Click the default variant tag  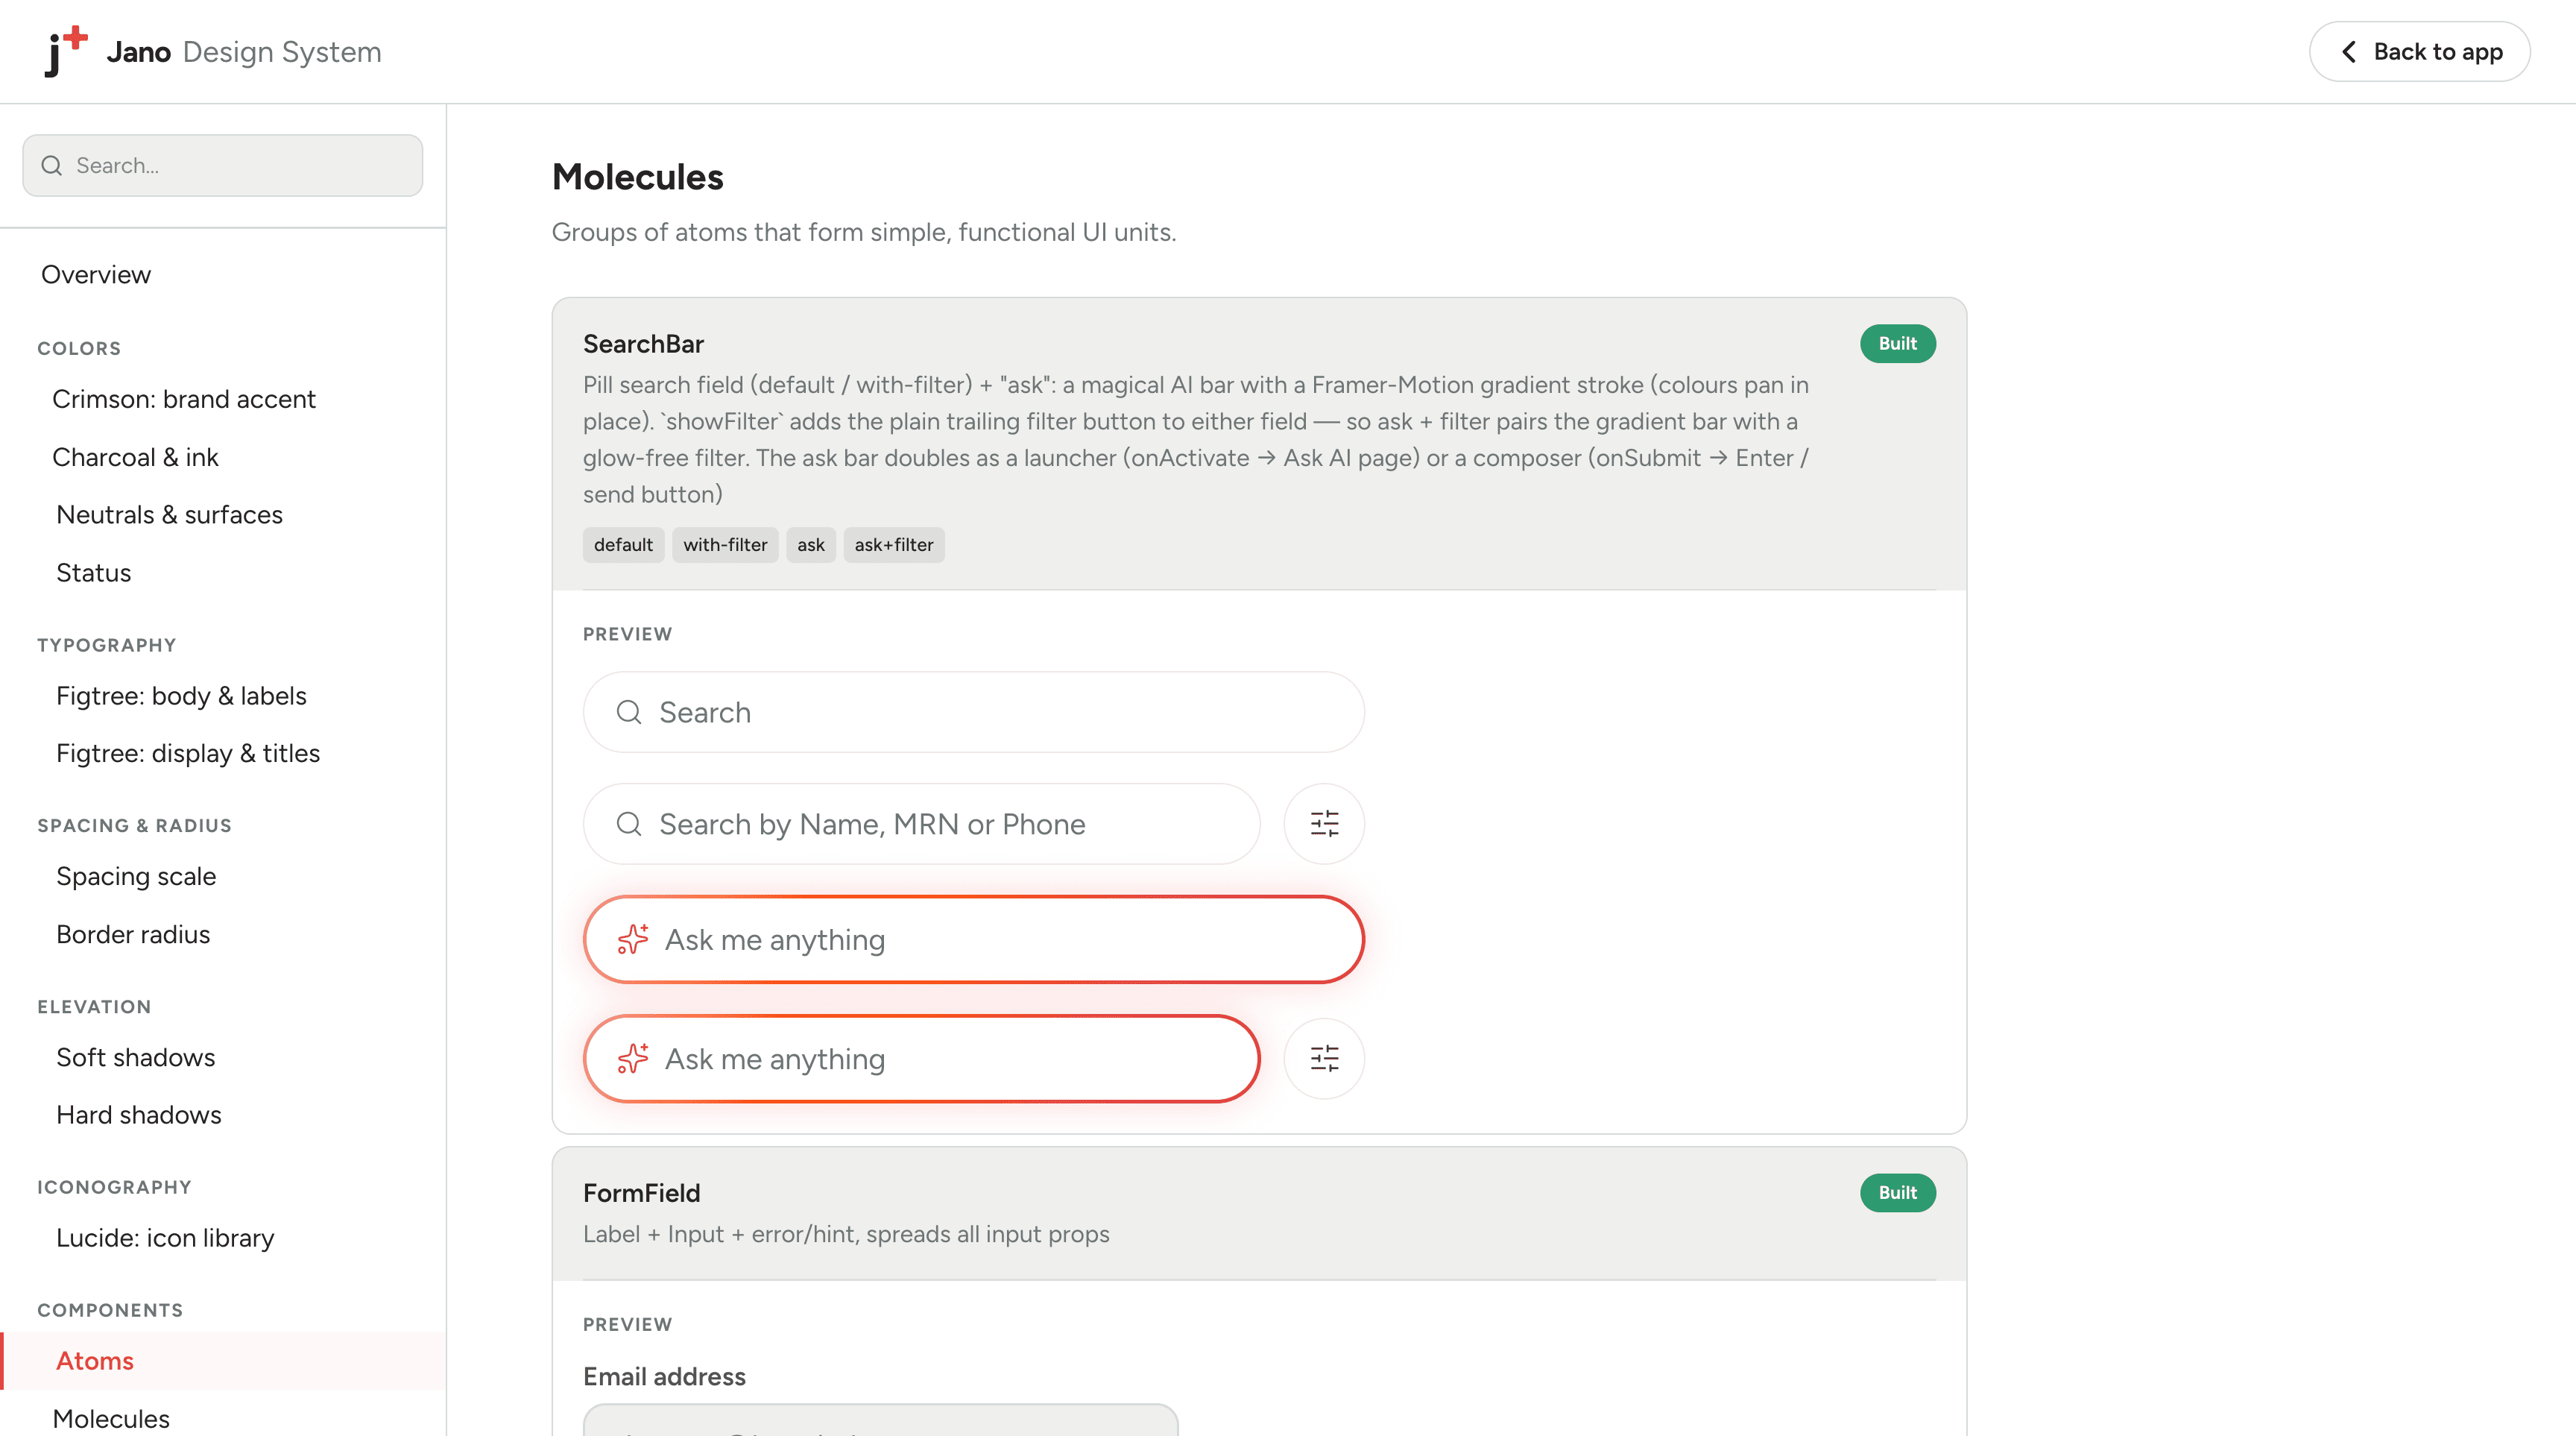coord(623,544)
